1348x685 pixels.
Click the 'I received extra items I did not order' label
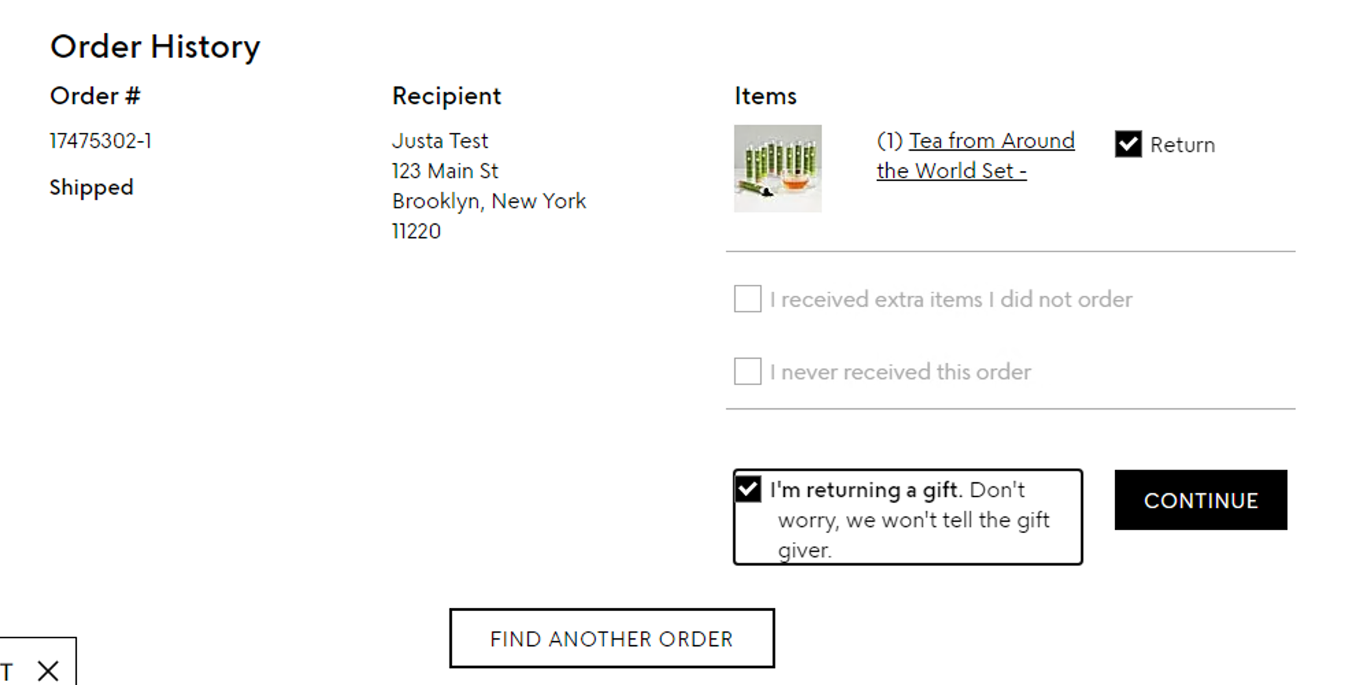(x=951, y=299)
